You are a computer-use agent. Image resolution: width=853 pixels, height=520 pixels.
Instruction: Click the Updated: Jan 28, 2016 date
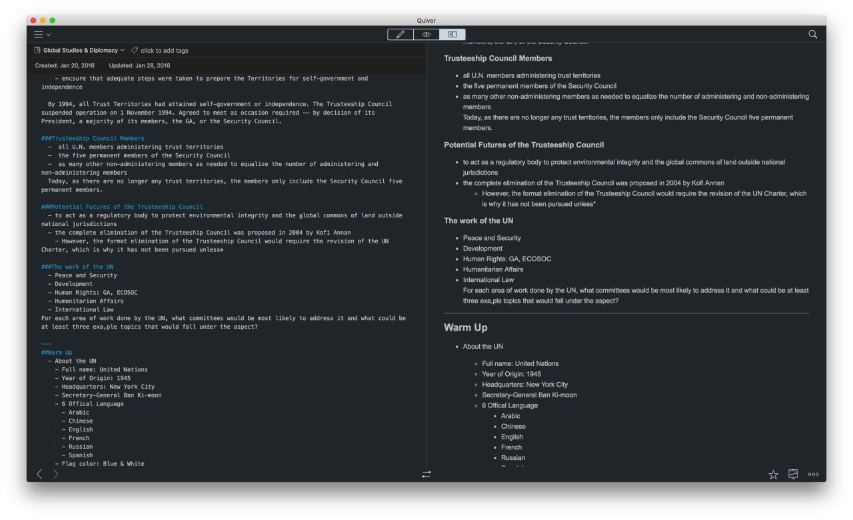(139, 65)
